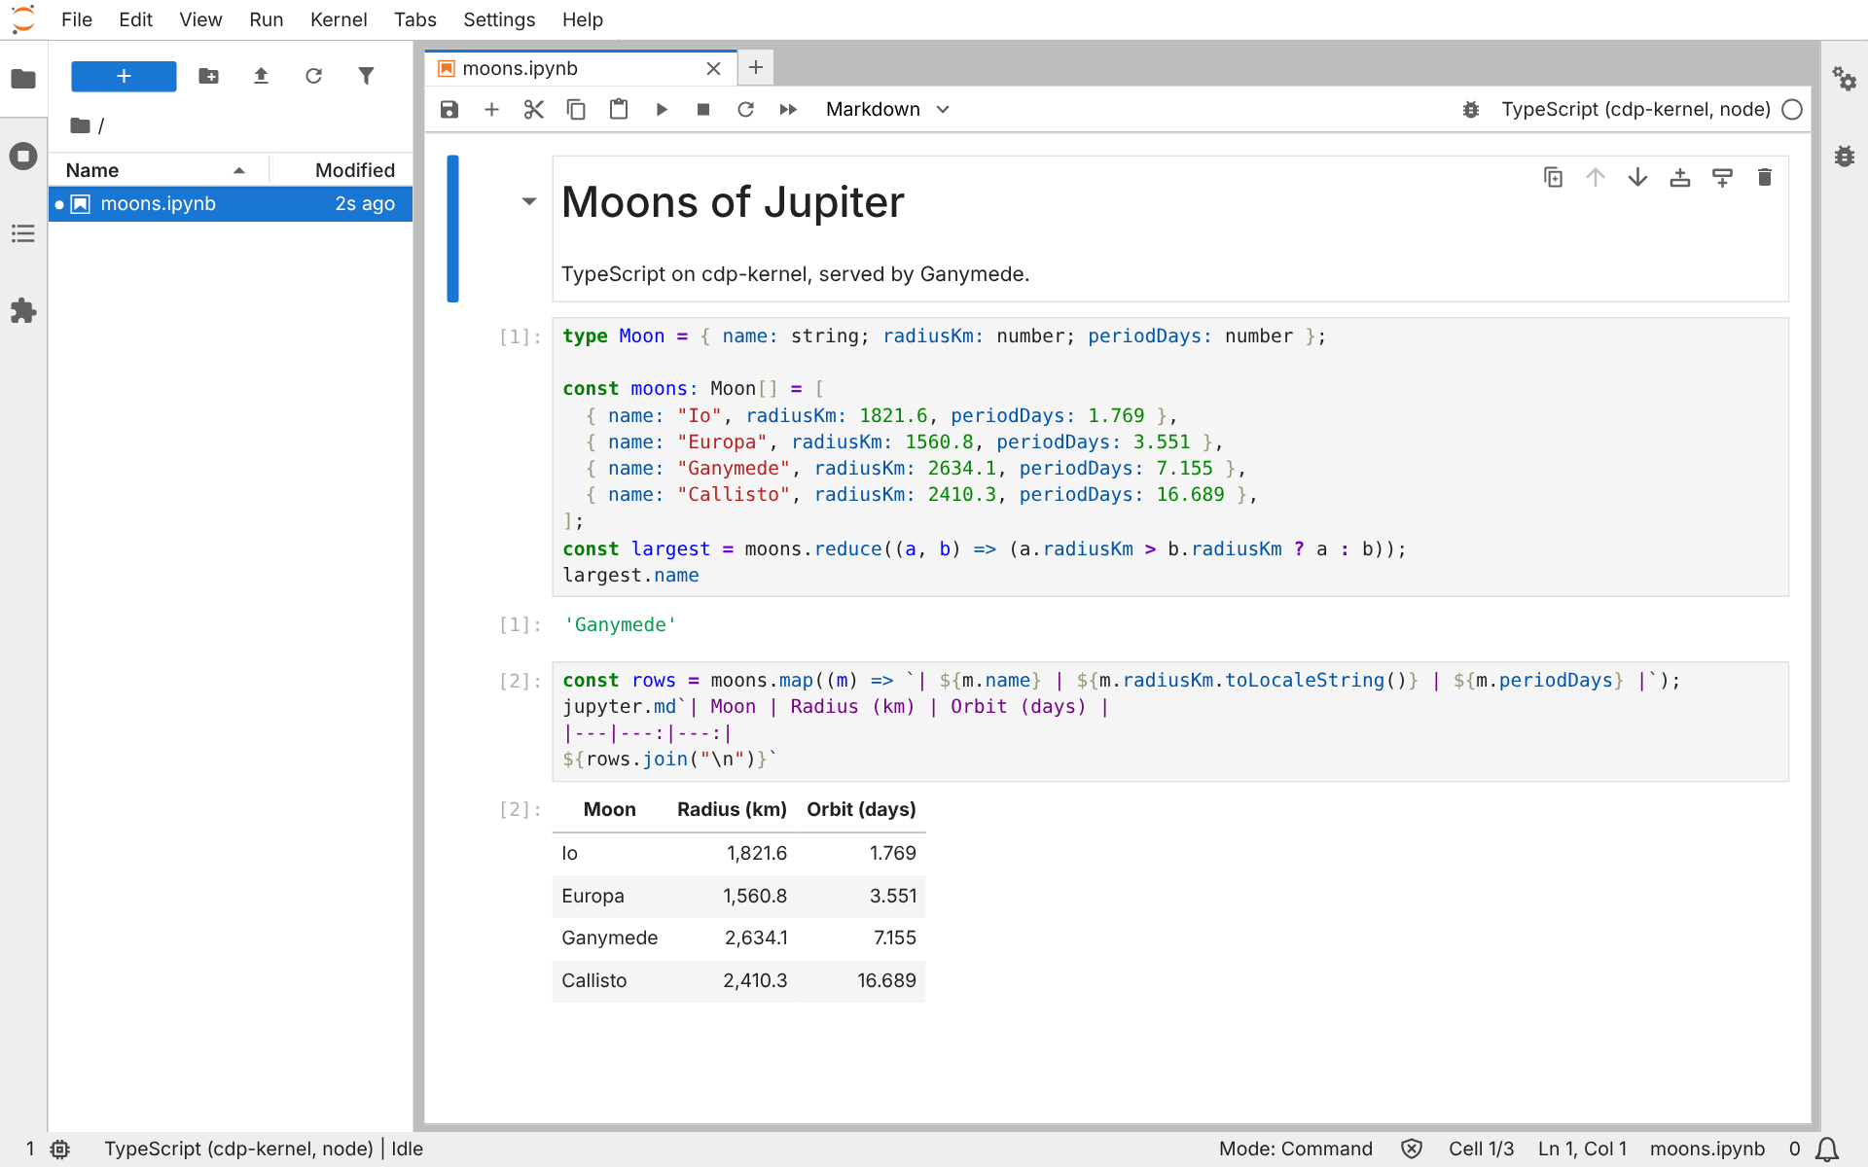
Task: Enable the debugger bug icon in the notebook toolbar
Action: pyautogui.click(x=1471, y=110)
